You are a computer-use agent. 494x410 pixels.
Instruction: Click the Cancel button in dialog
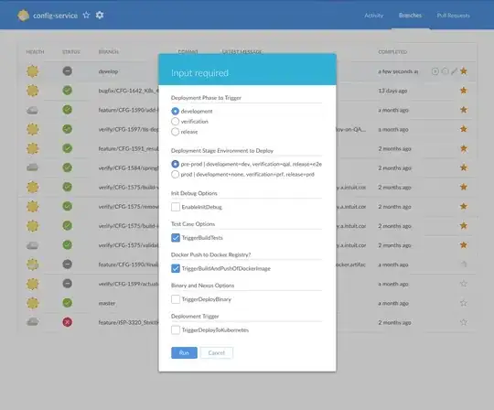[217, 352]
